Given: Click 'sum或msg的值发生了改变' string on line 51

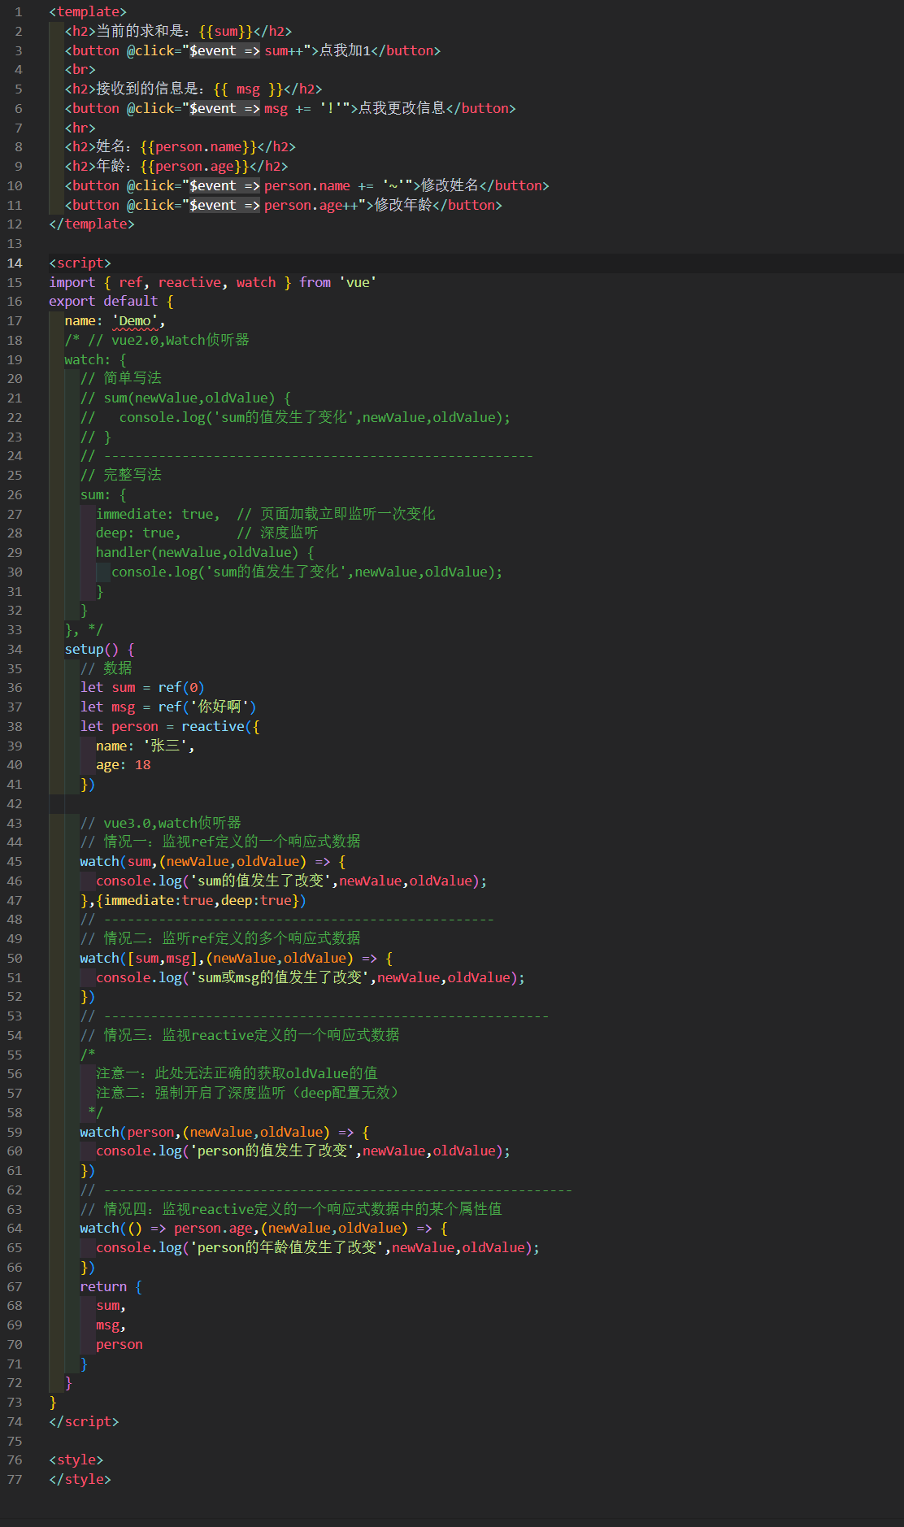Looking at the screenshot, I should 280,977.
